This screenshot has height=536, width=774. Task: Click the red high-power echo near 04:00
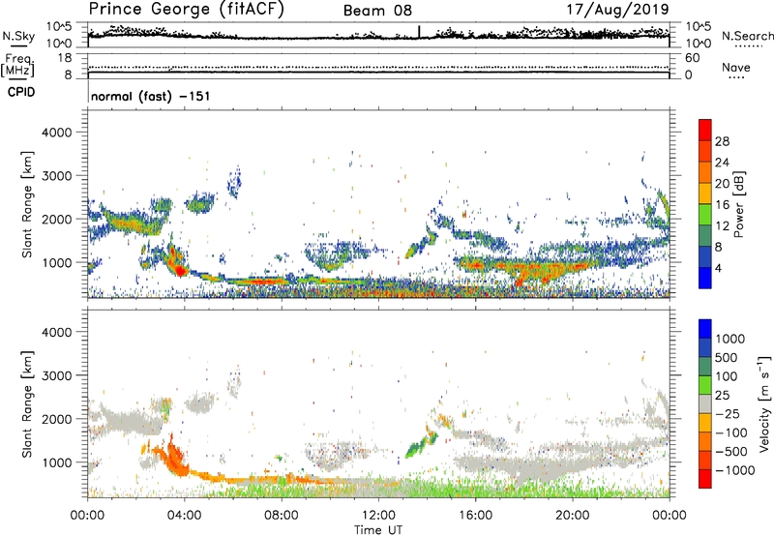[181, 270]
